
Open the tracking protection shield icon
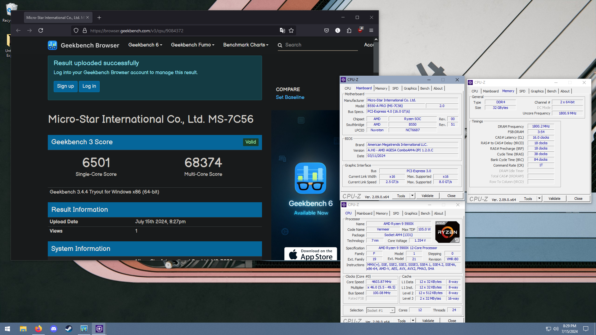coord(76,30)
